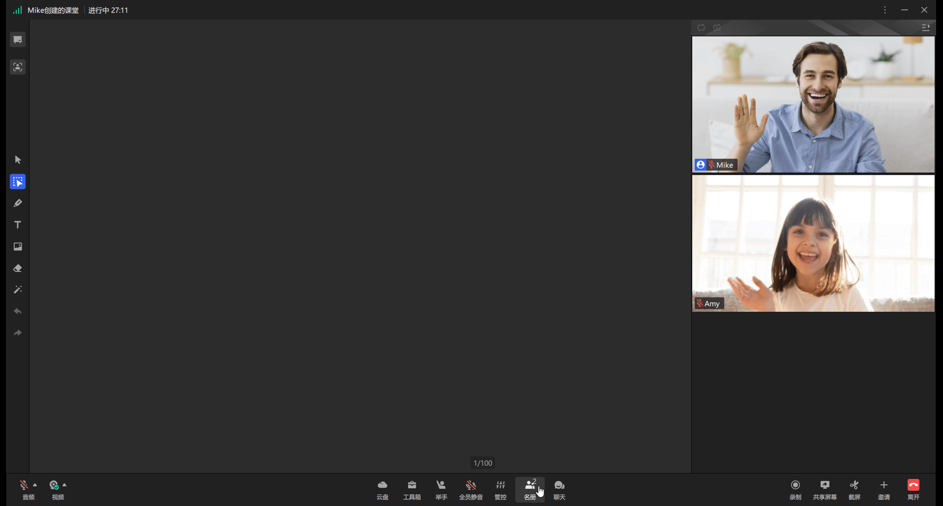Click the red 离开 leave button
The width and height of the screenshot is (943, 506).
(x=914, y=490)
